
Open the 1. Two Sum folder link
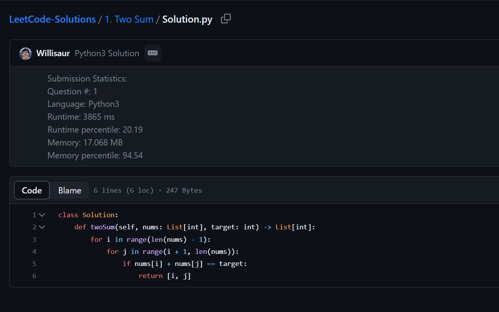[x=129, y=19]
